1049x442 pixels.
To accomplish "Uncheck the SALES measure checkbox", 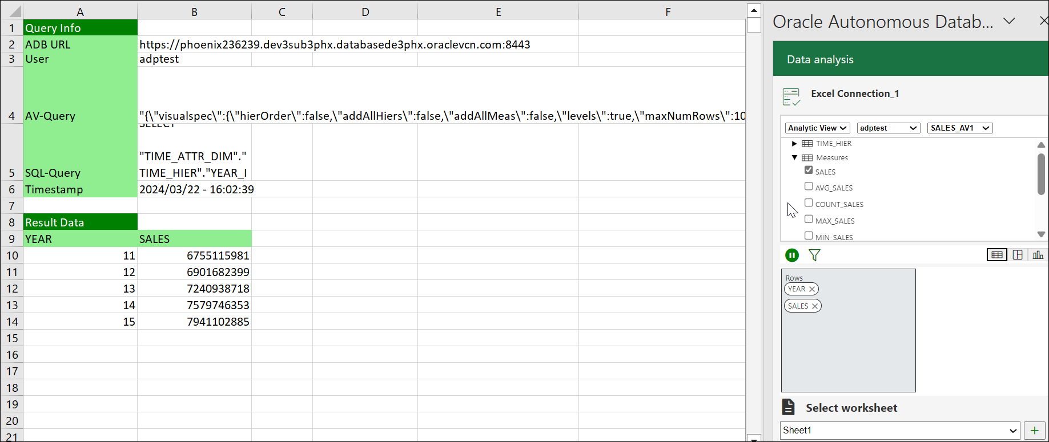I will tap(809, 170).
